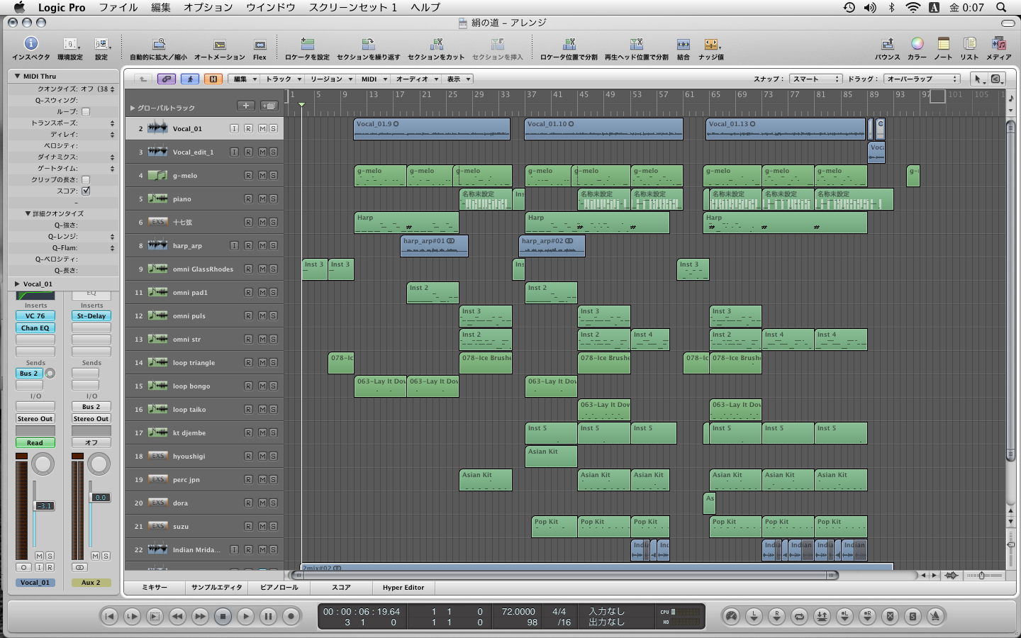The height and width of the screenshot is (638, 1021).
Task: Collapse the MIDI Thru parameter box
Action: (x=16, y=76)
